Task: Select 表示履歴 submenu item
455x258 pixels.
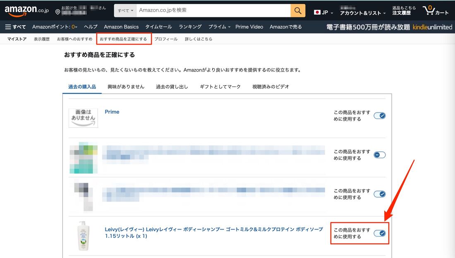Action: click(x=41, y=39)
